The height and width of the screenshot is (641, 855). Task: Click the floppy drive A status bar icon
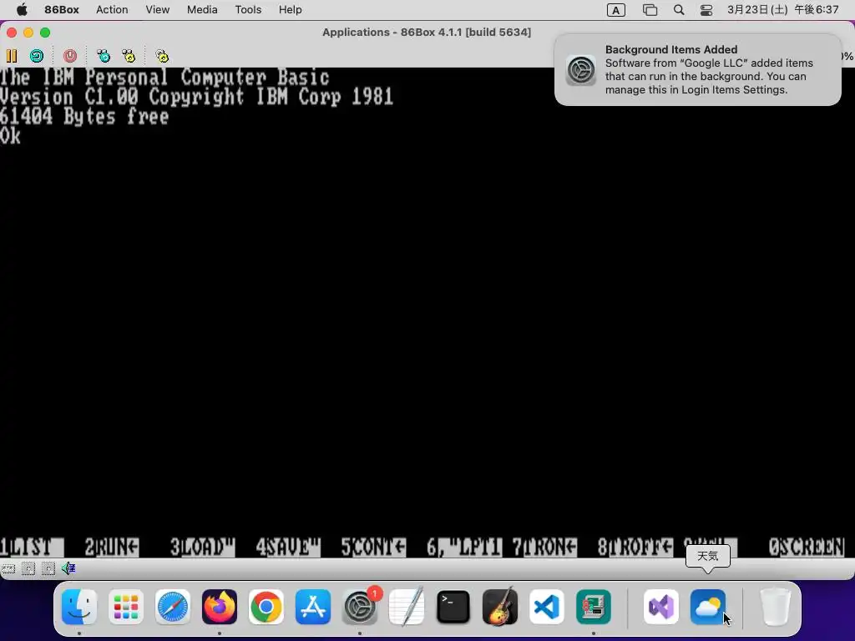tap(28, 569)
